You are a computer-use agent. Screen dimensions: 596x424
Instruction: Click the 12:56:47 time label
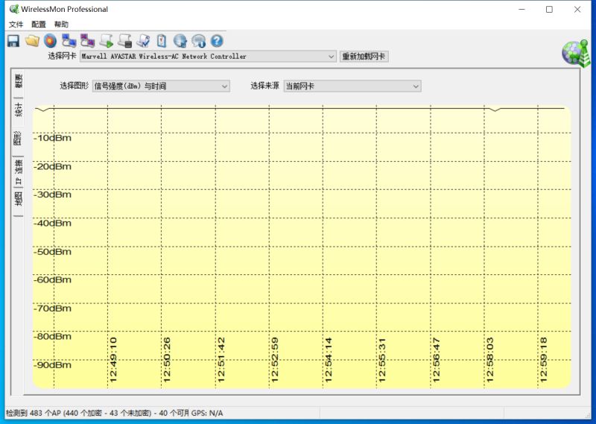[436, 360]
